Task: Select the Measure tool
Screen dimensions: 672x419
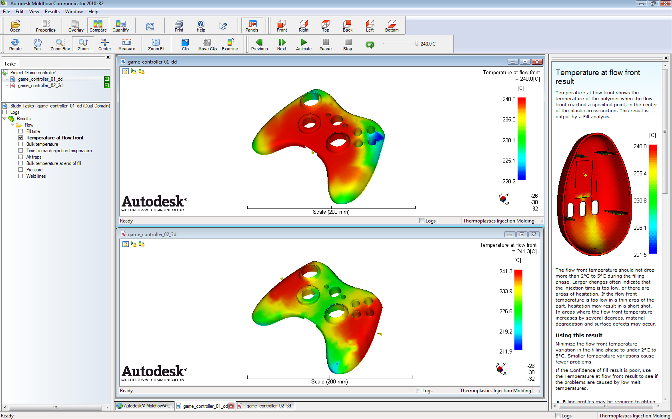Action: tap(126, 44)
